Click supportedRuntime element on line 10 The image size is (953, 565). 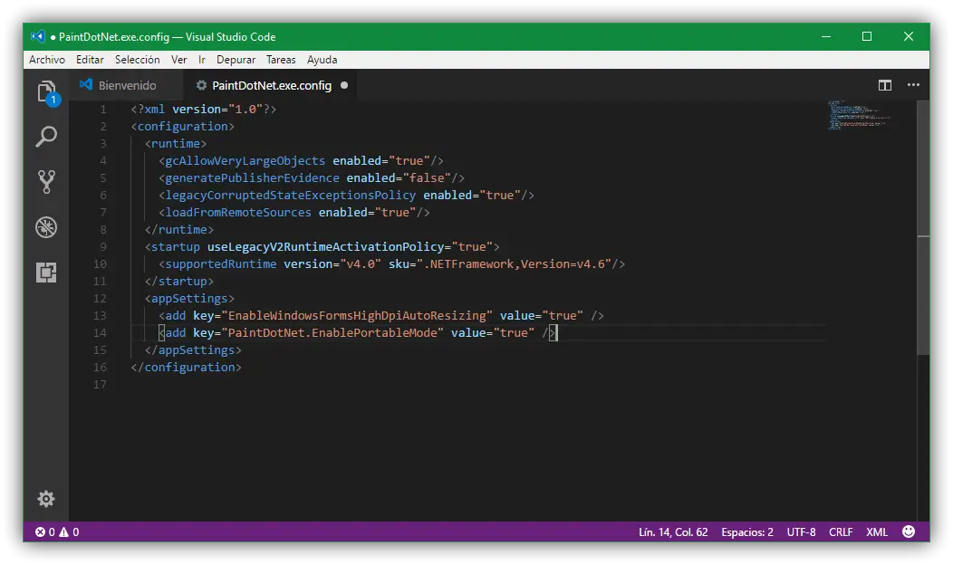(221, 264)
